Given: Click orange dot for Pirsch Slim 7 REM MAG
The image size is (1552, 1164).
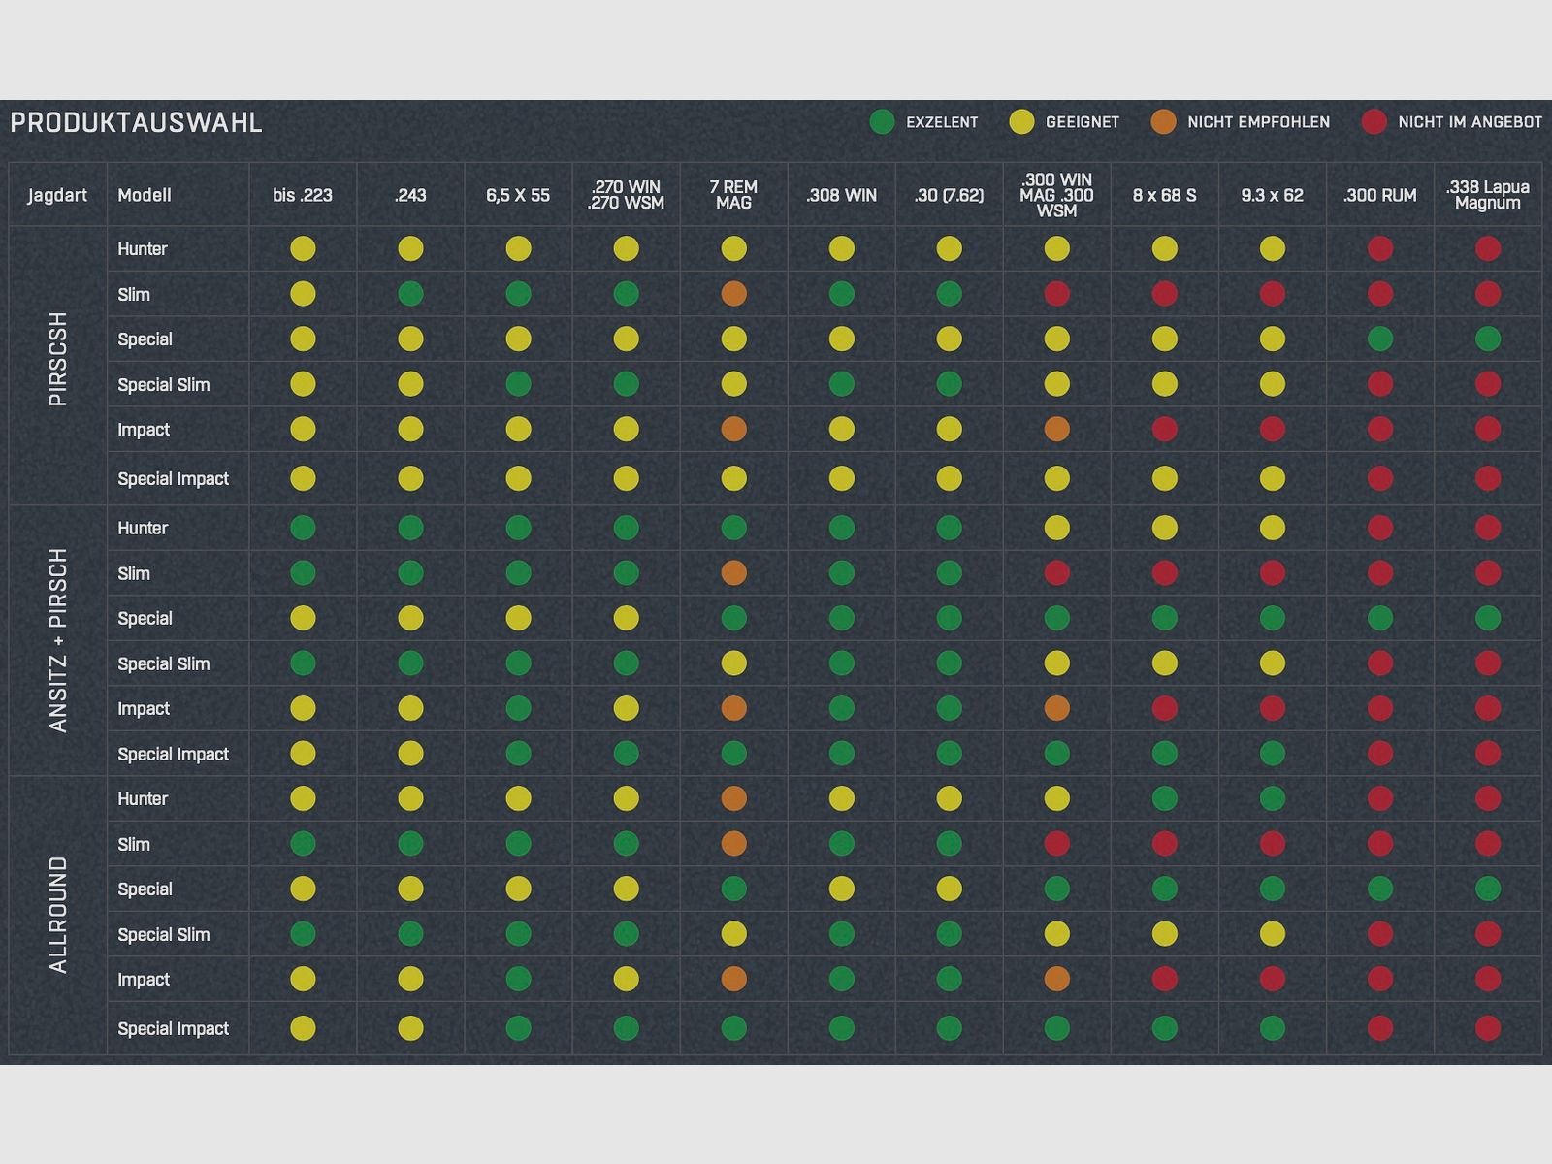Looking at the screenshot, I should 733,294.
